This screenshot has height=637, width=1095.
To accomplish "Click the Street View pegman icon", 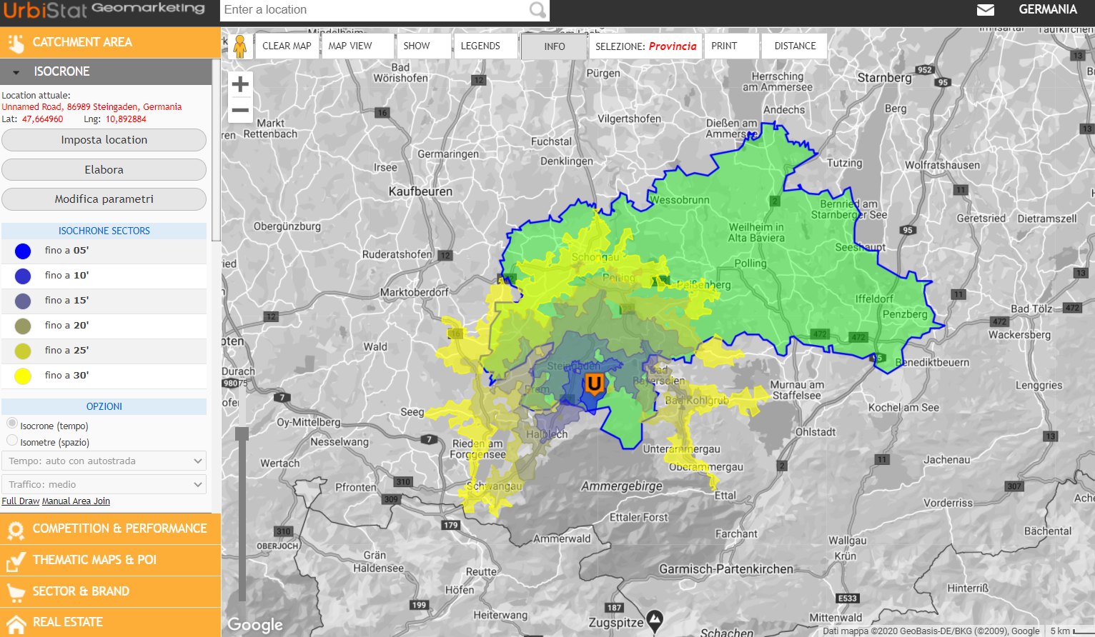I will [240, 46].
